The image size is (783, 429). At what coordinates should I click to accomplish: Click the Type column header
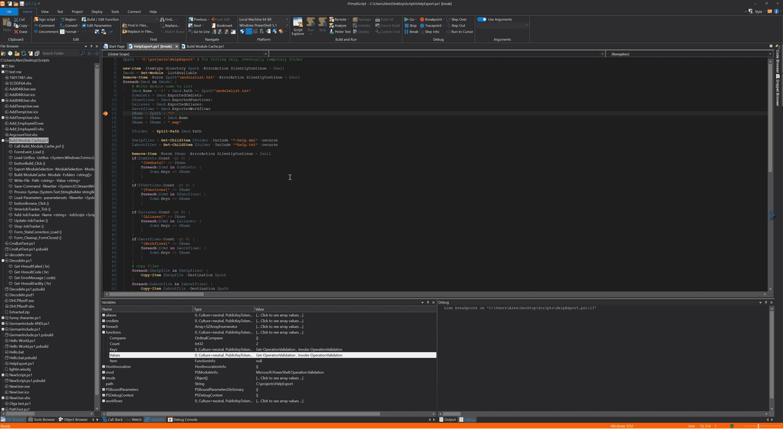coord(223,309)
